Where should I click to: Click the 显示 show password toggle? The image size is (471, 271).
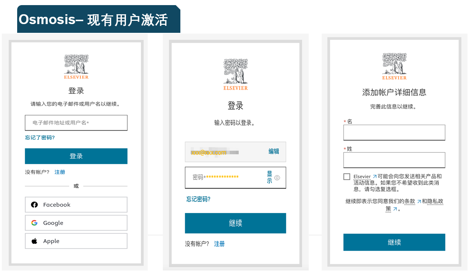click(x=269, y=177)
